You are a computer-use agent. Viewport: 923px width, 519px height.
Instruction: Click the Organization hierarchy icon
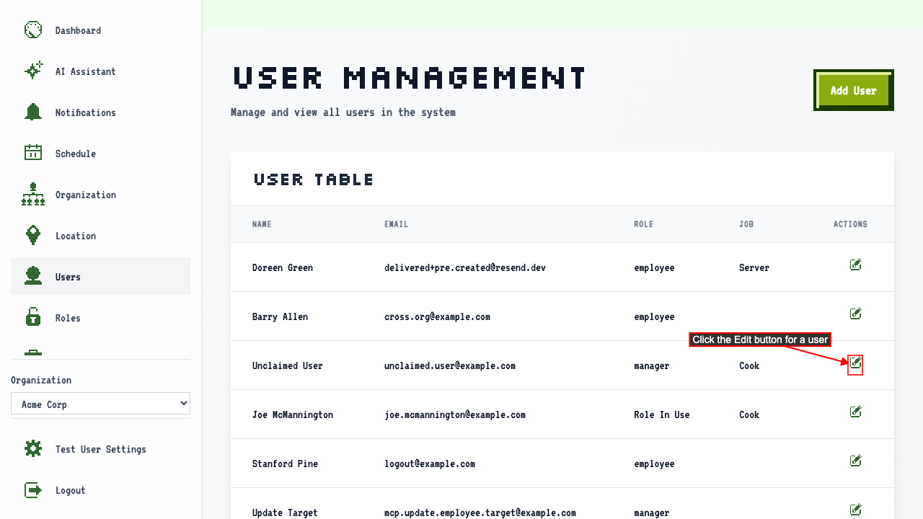coord(33,195)
